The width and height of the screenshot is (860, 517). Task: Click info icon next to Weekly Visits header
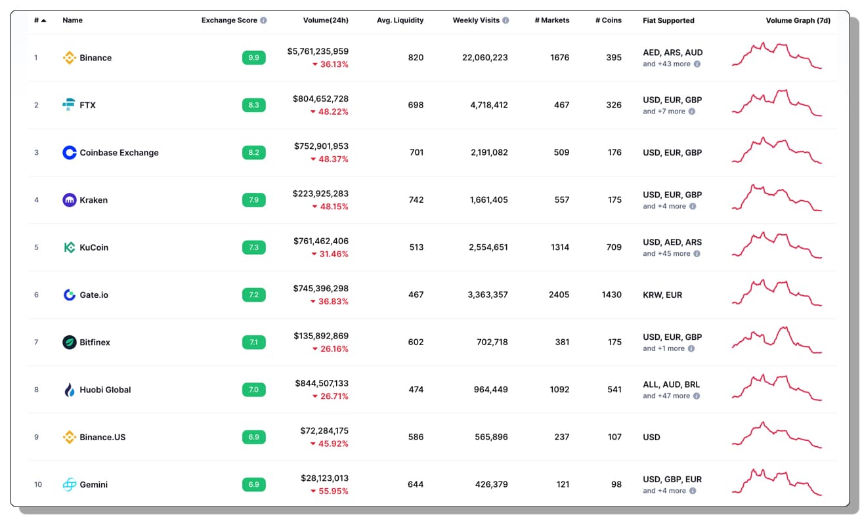tap(505, 20)
